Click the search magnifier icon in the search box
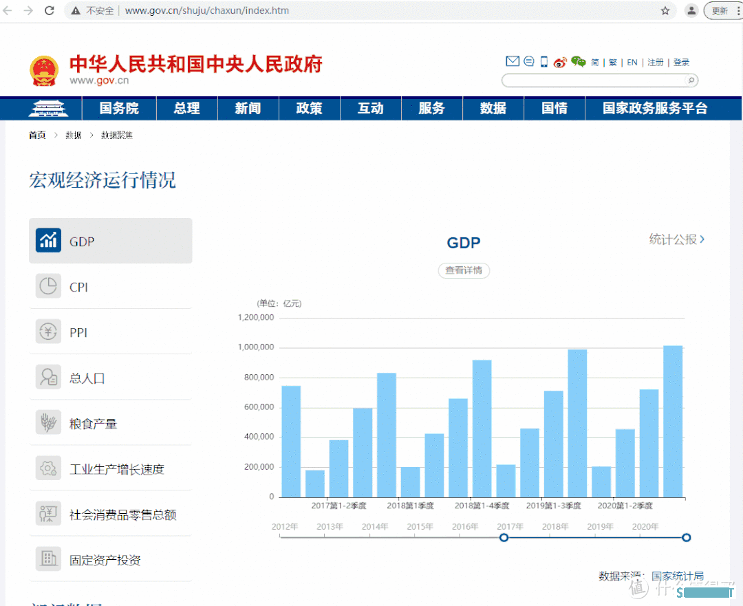Viewport: 743px width, 606px height. pyautogui.click(x=691, y=80)
